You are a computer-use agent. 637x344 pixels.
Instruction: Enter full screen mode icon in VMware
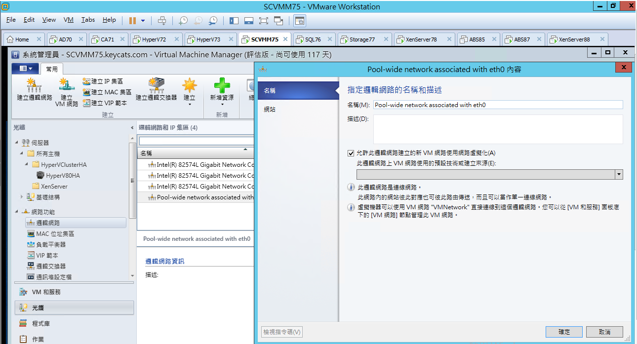[x=264, y=20]
